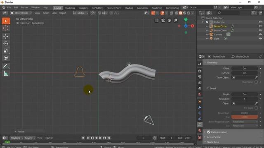Click the Bevel Depth value field
Screen dimensions: 264x148
point(245,94)
